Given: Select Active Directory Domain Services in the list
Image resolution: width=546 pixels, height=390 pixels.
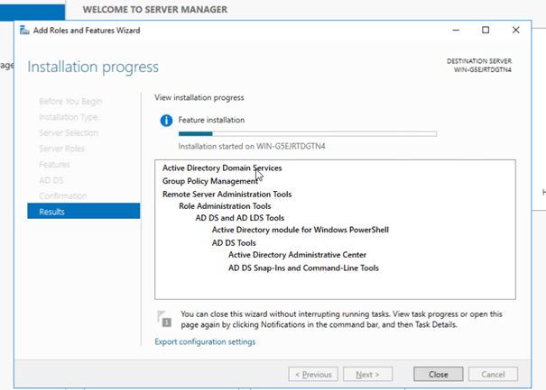Looking at the screenshot, I should click(222, 168).
